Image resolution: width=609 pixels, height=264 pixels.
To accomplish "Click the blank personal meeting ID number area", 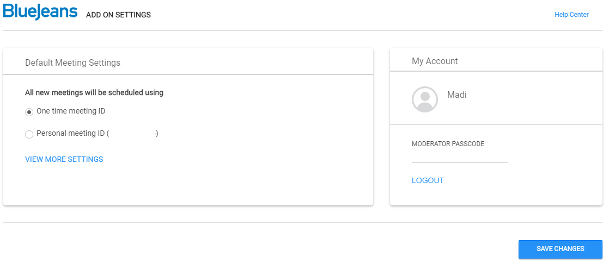I will tap(132, 134).
